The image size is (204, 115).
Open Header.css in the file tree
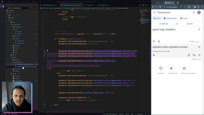20,41
